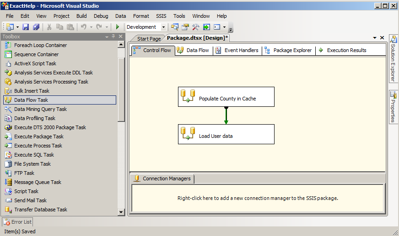Close the Toolbox panel
399x236 pixels.
tap(121, 37)
